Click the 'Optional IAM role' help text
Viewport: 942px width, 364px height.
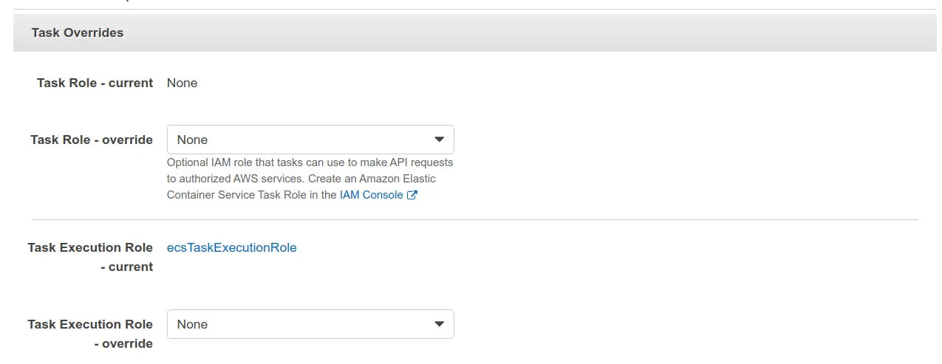(x=310, y=162)
